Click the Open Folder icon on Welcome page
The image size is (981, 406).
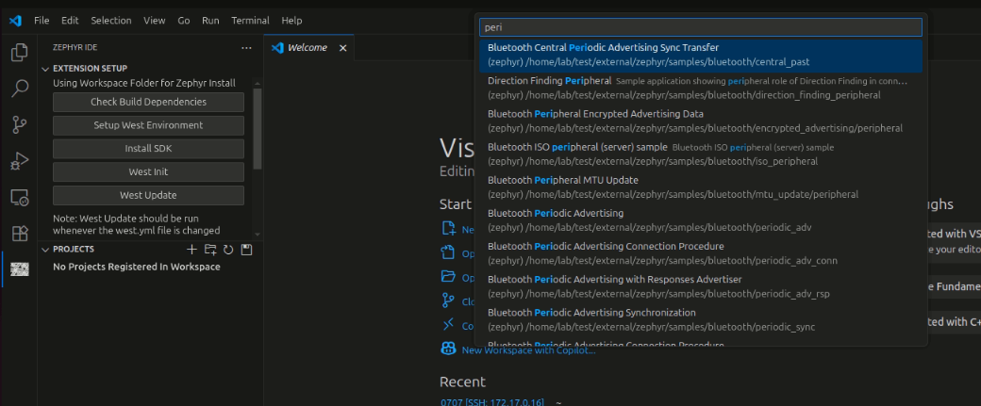tap(448, 276)
